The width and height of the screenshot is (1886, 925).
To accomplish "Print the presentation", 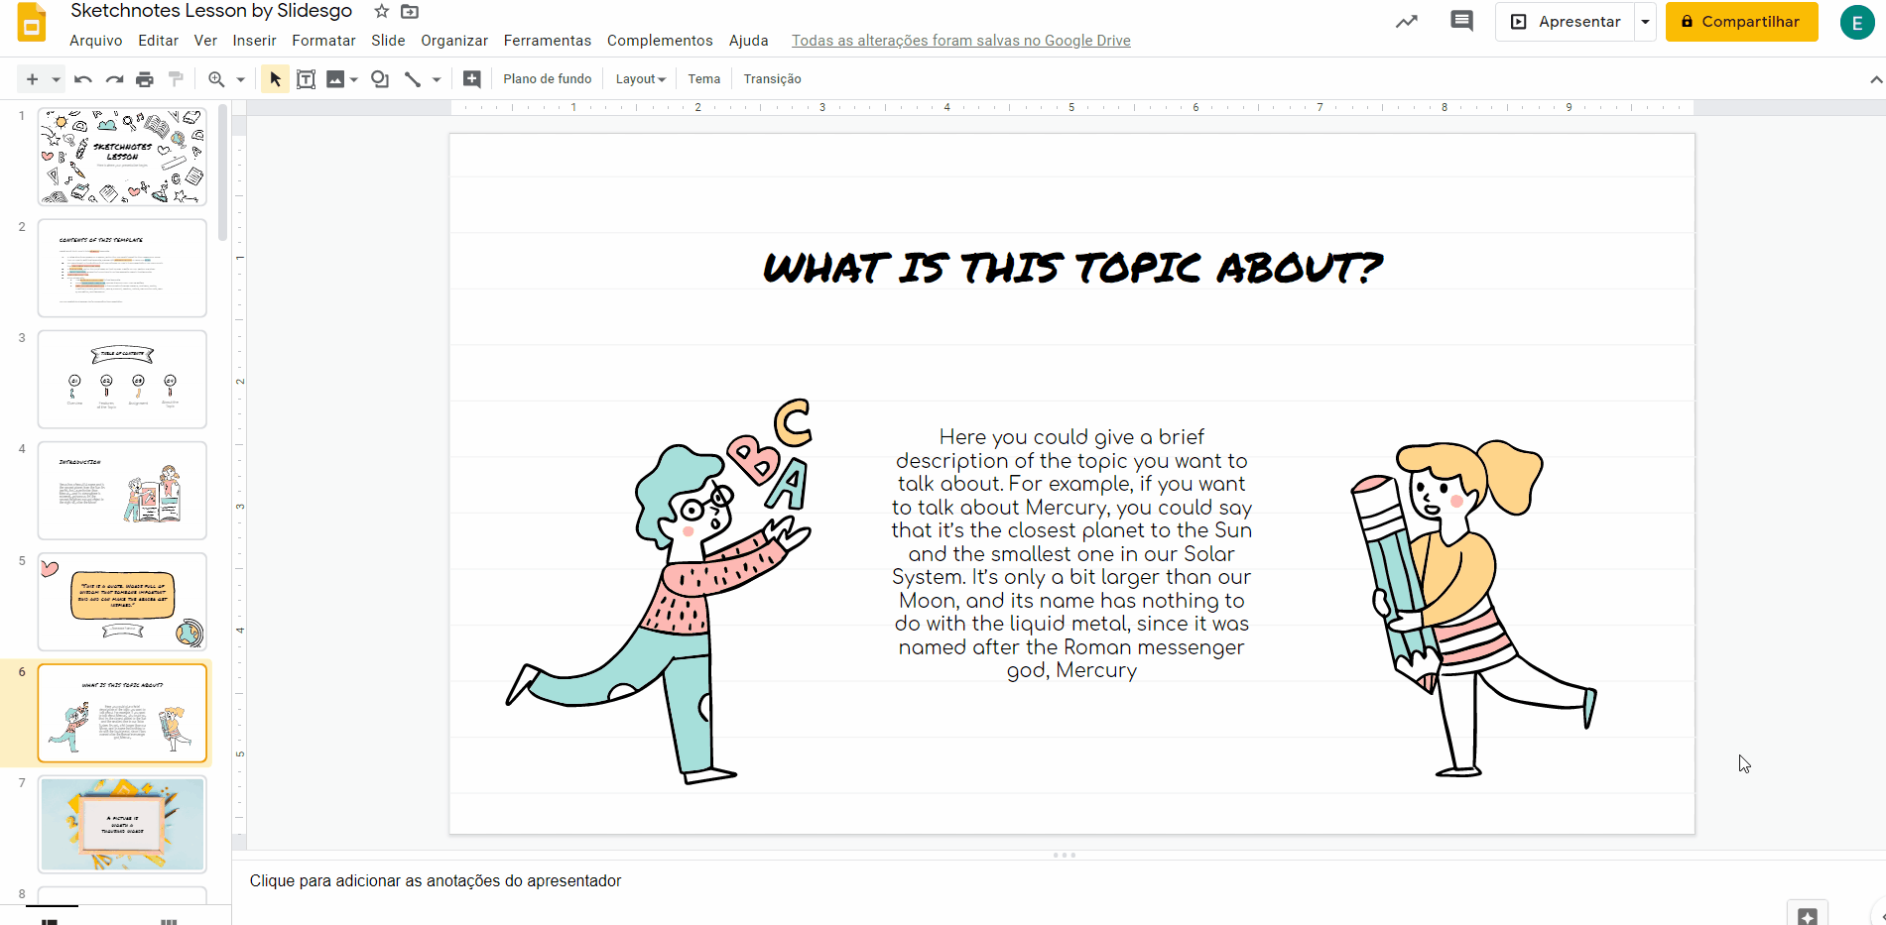I will point(145,79).
